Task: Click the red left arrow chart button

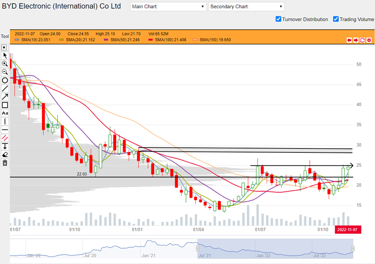Action: pos(349,40)
